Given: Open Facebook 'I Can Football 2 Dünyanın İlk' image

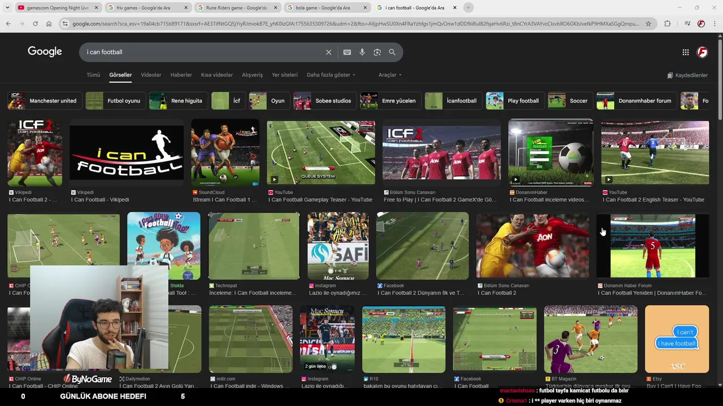Looking at the screenshot, I should (x=423, y=246).
